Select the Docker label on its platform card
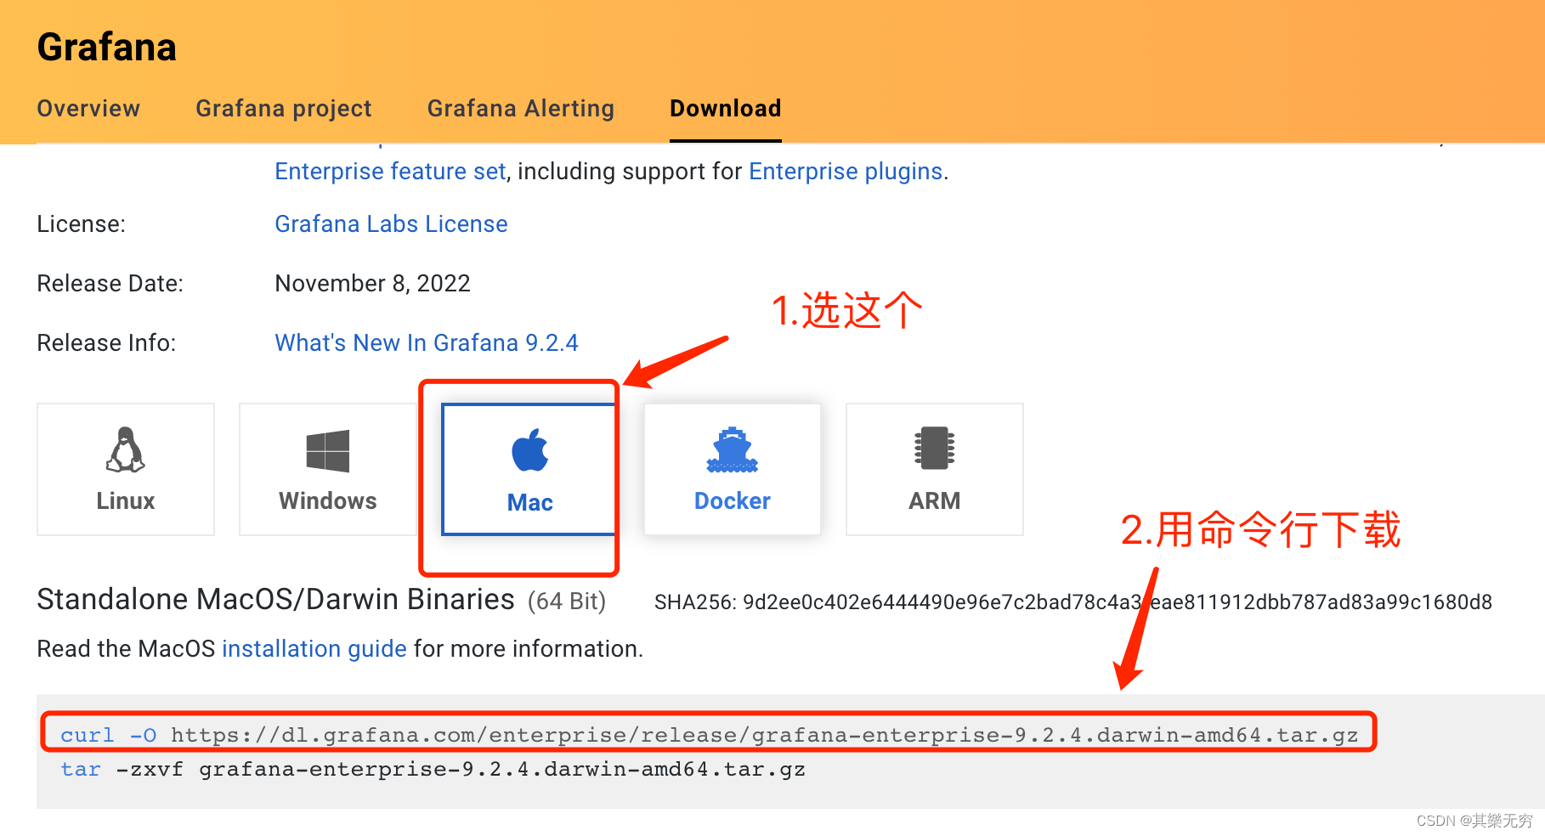1545x836 pixels. click(733, 501)
